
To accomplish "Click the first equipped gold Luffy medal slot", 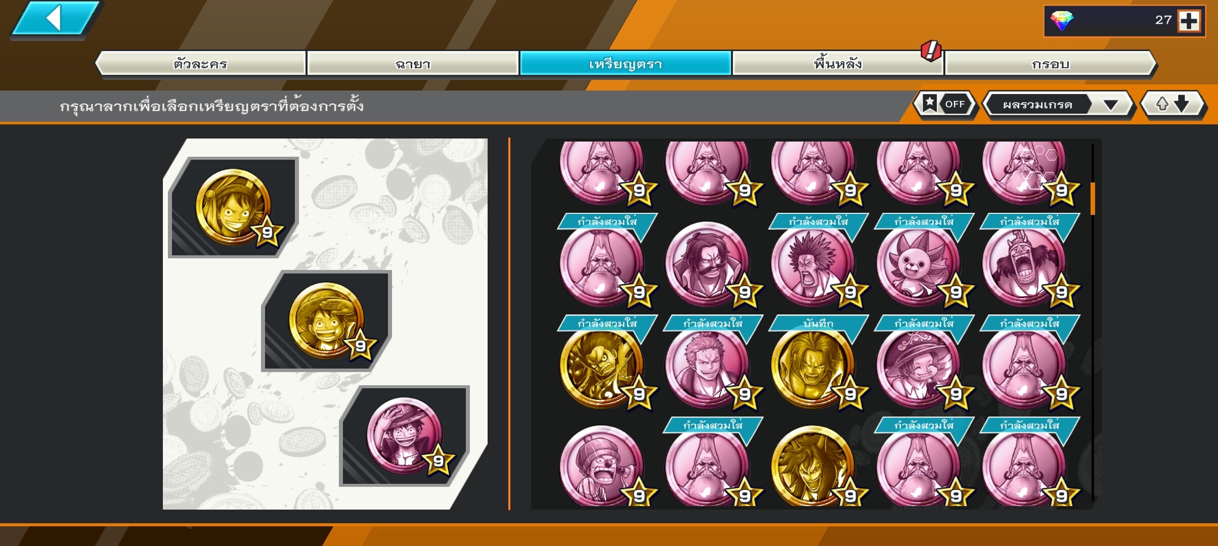I will (x=234, y=207).
